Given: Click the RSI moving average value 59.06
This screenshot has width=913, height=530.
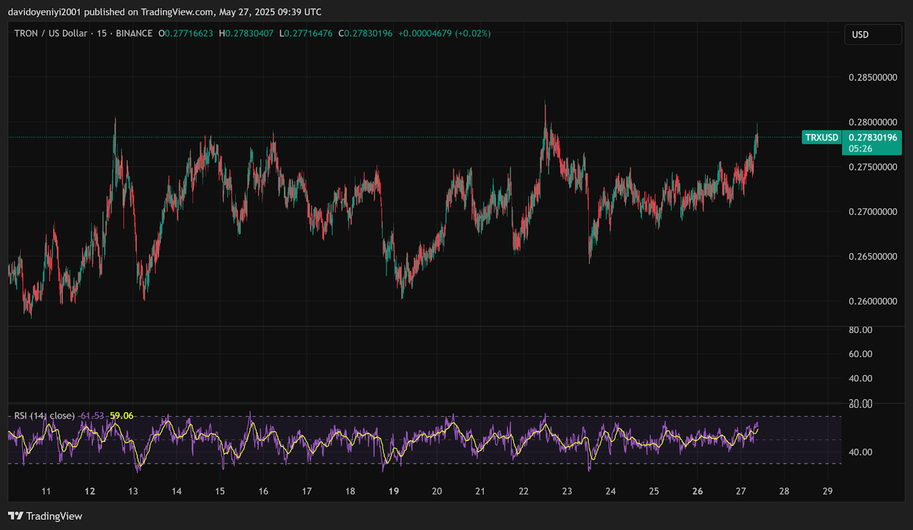Looking at the screenshot, I should click(122, 415).
